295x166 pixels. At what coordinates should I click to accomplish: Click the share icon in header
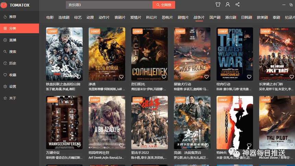[x=237, y=4]
